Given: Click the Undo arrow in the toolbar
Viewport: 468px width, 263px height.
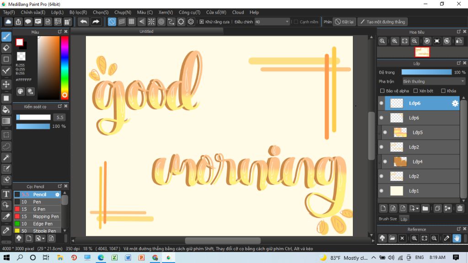Looking at the screenshot, I should pos(84,22).
